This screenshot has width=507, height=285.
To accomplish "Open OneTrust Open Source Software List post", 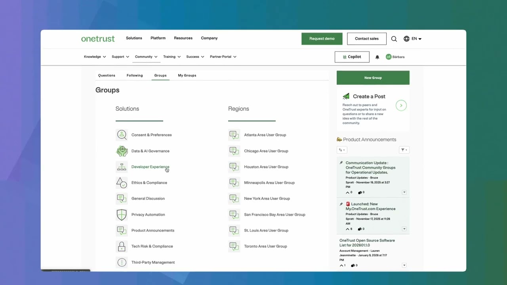I will [x=367, y=243].
